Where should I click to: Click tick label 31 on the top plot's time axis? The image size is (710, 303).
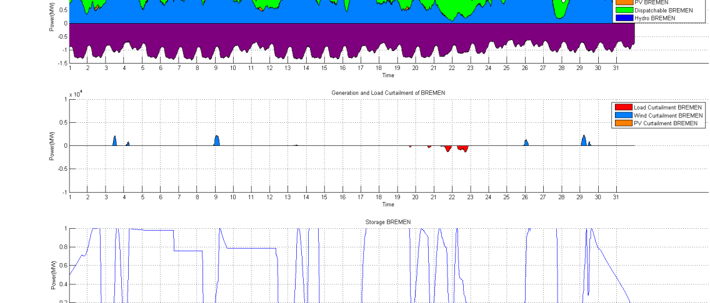click(616, 68)
